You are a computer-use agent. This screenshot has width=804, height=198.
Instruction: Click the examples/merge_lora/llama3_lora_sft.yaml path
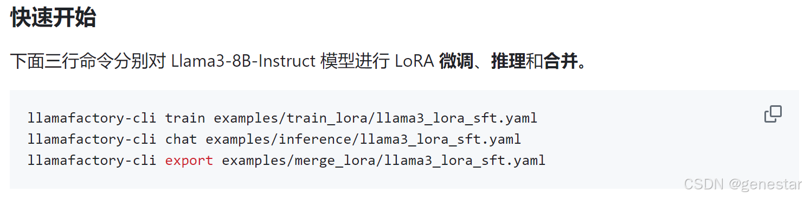click(383, 161)
